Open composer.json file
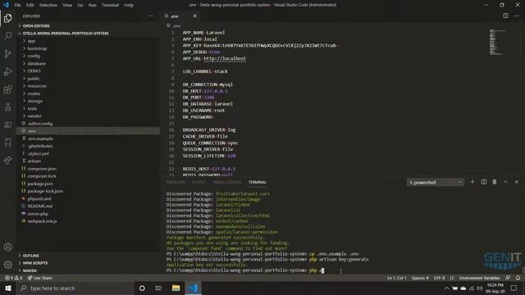 pyautogui.click(x=42, y=169)
